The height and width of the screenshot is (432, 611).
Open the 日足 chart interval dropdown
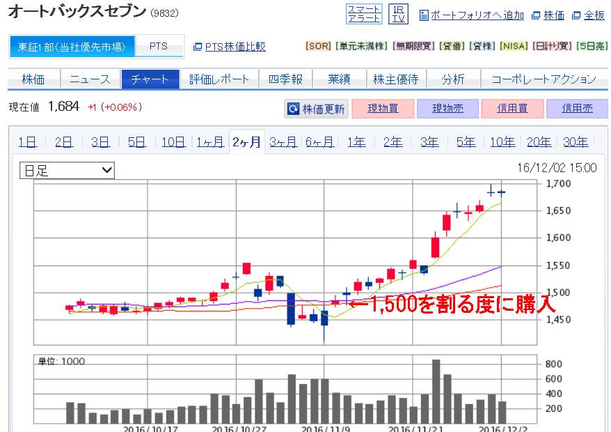[x=67, y=170]
